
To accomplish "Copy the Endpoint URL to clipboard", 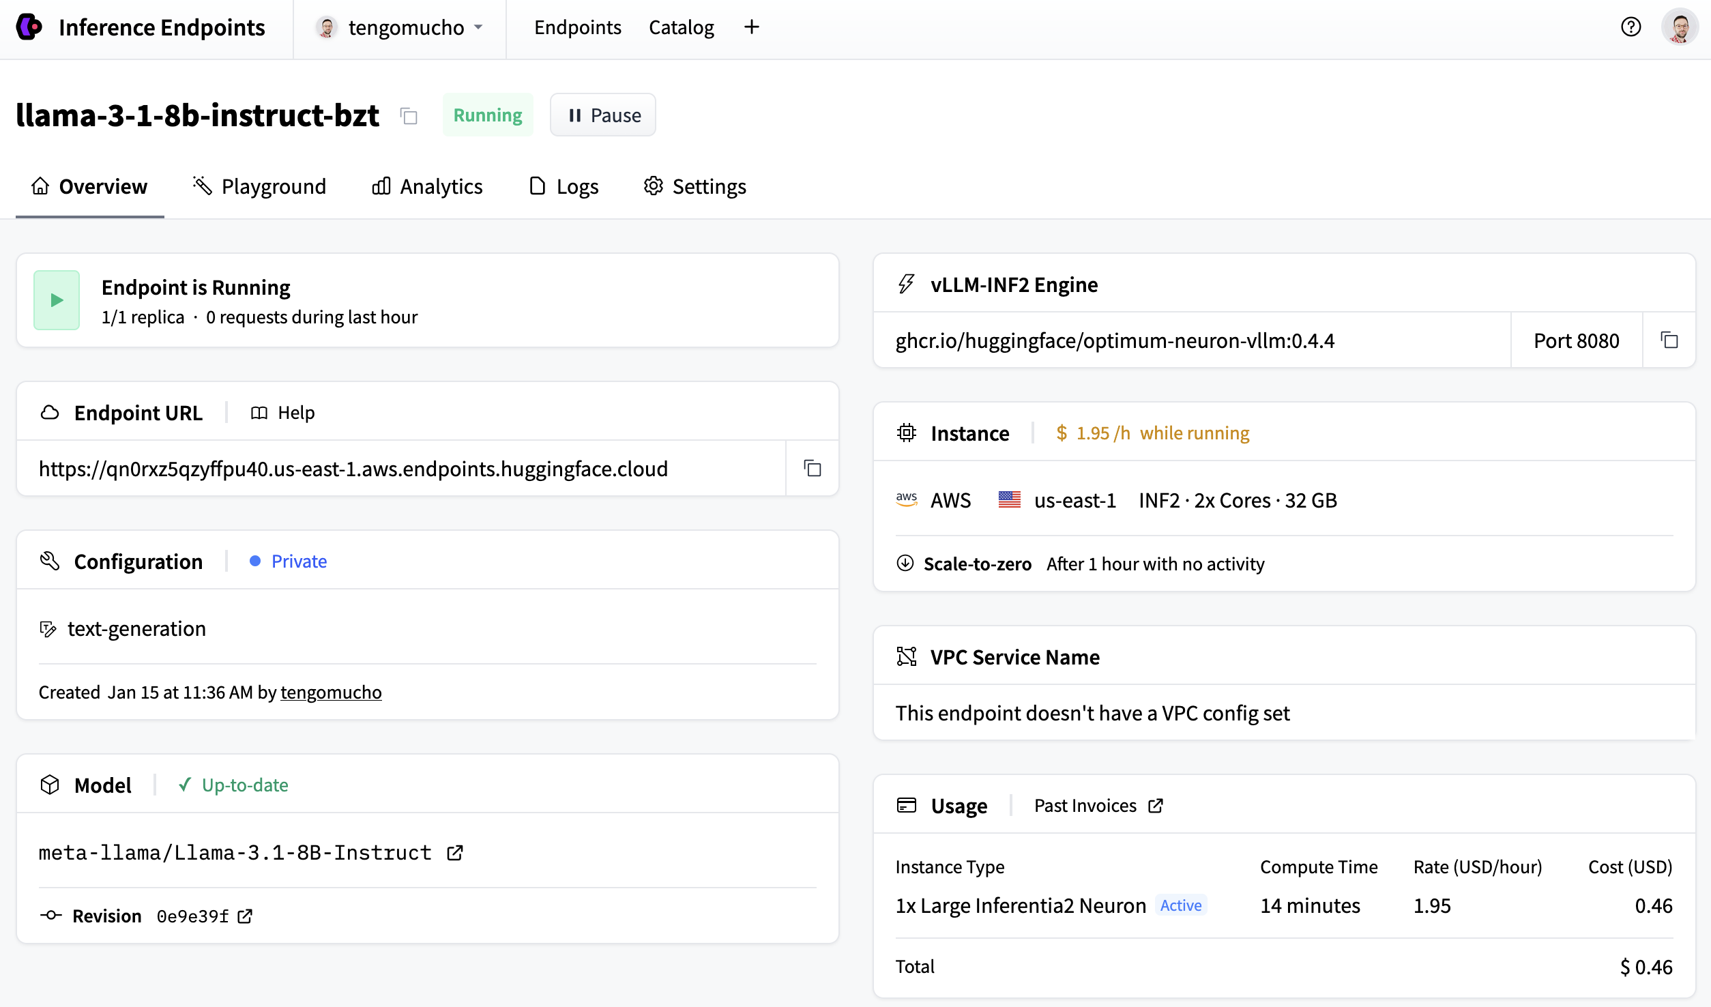I will tap(812, 469).
